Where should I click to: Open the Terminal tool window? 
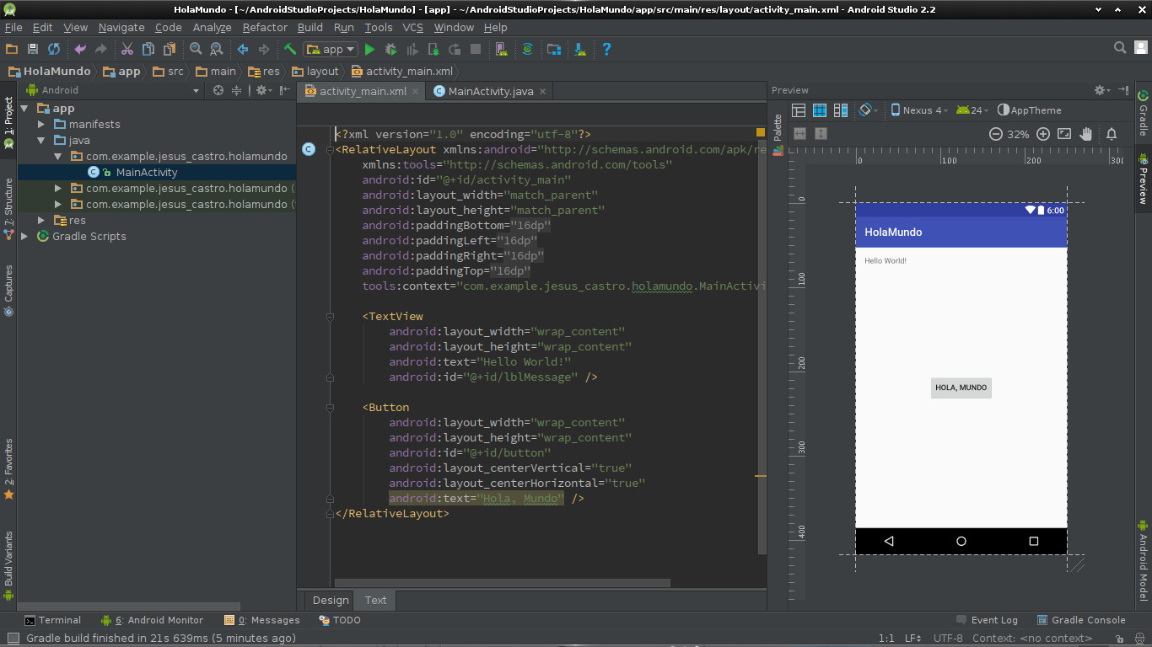52,620
